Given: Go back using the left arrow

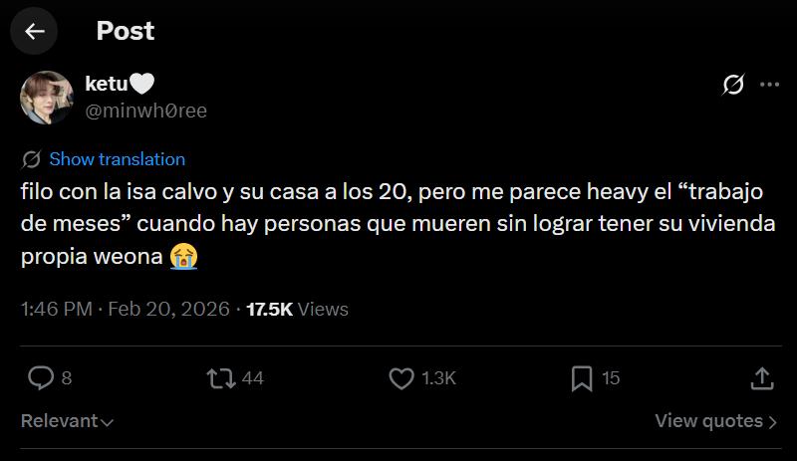Looking at the screenshot, I should (34, 31).
